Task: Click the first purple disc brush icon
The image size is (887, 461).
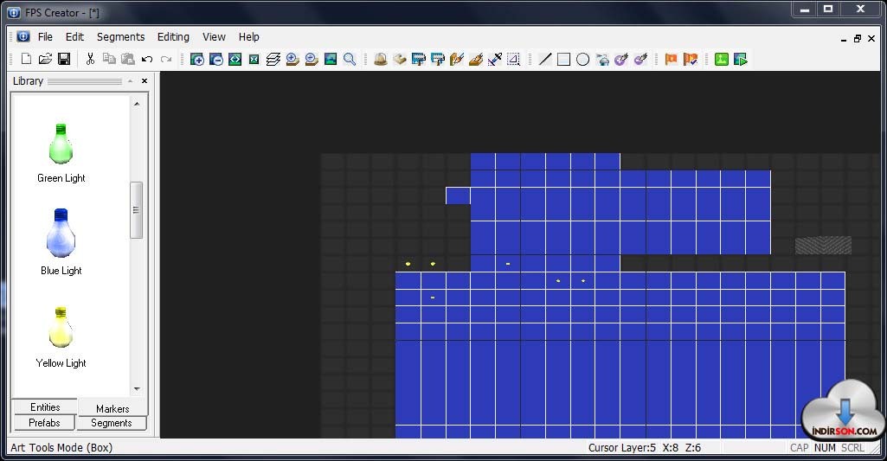Action: 621,59
